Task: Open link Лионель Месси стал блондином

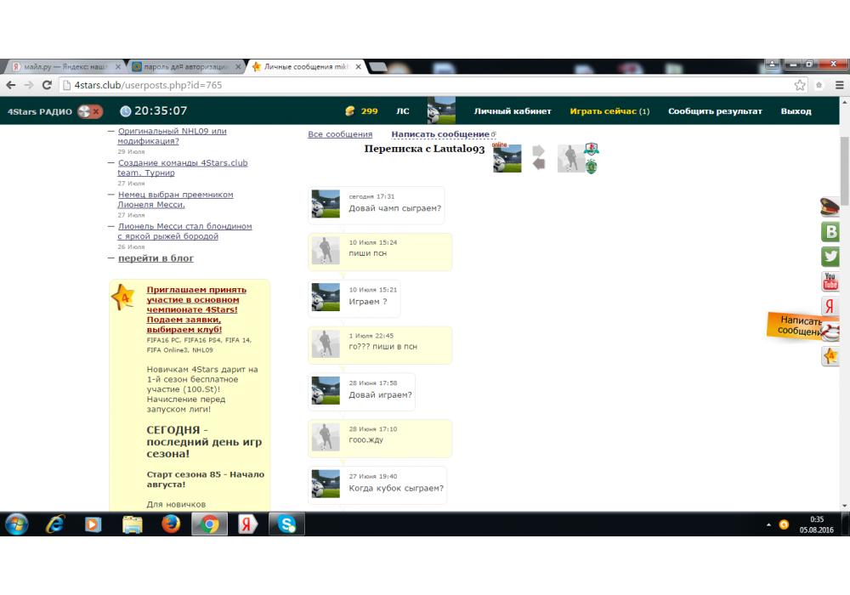Action: pos(184,231)
